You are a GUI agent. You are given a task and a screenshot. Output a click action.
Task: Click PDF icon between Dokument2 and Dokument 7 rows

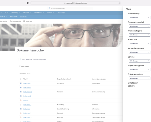click(x=21, y=100)
